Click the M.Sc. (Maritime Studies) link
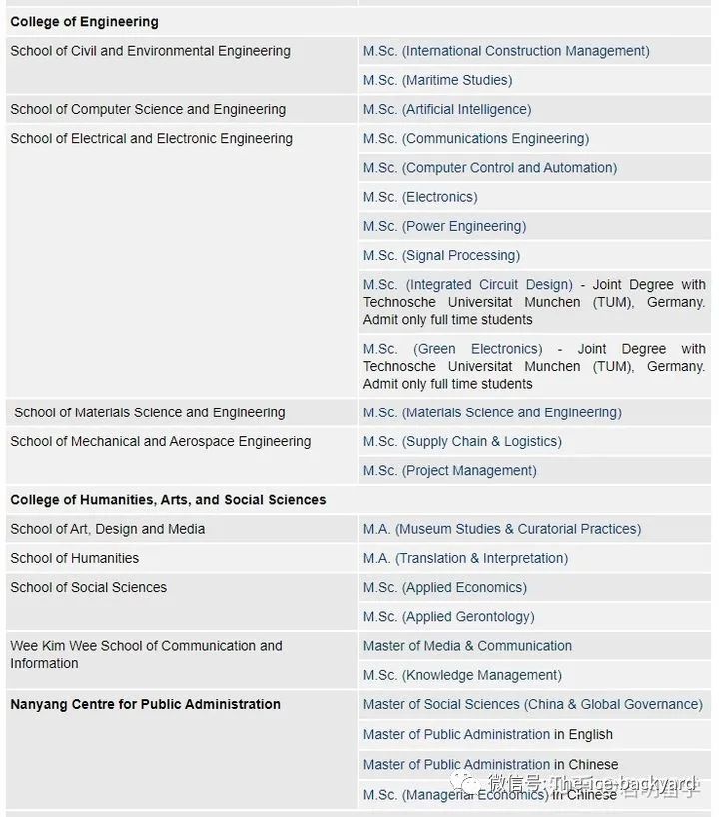 point(437,80)
